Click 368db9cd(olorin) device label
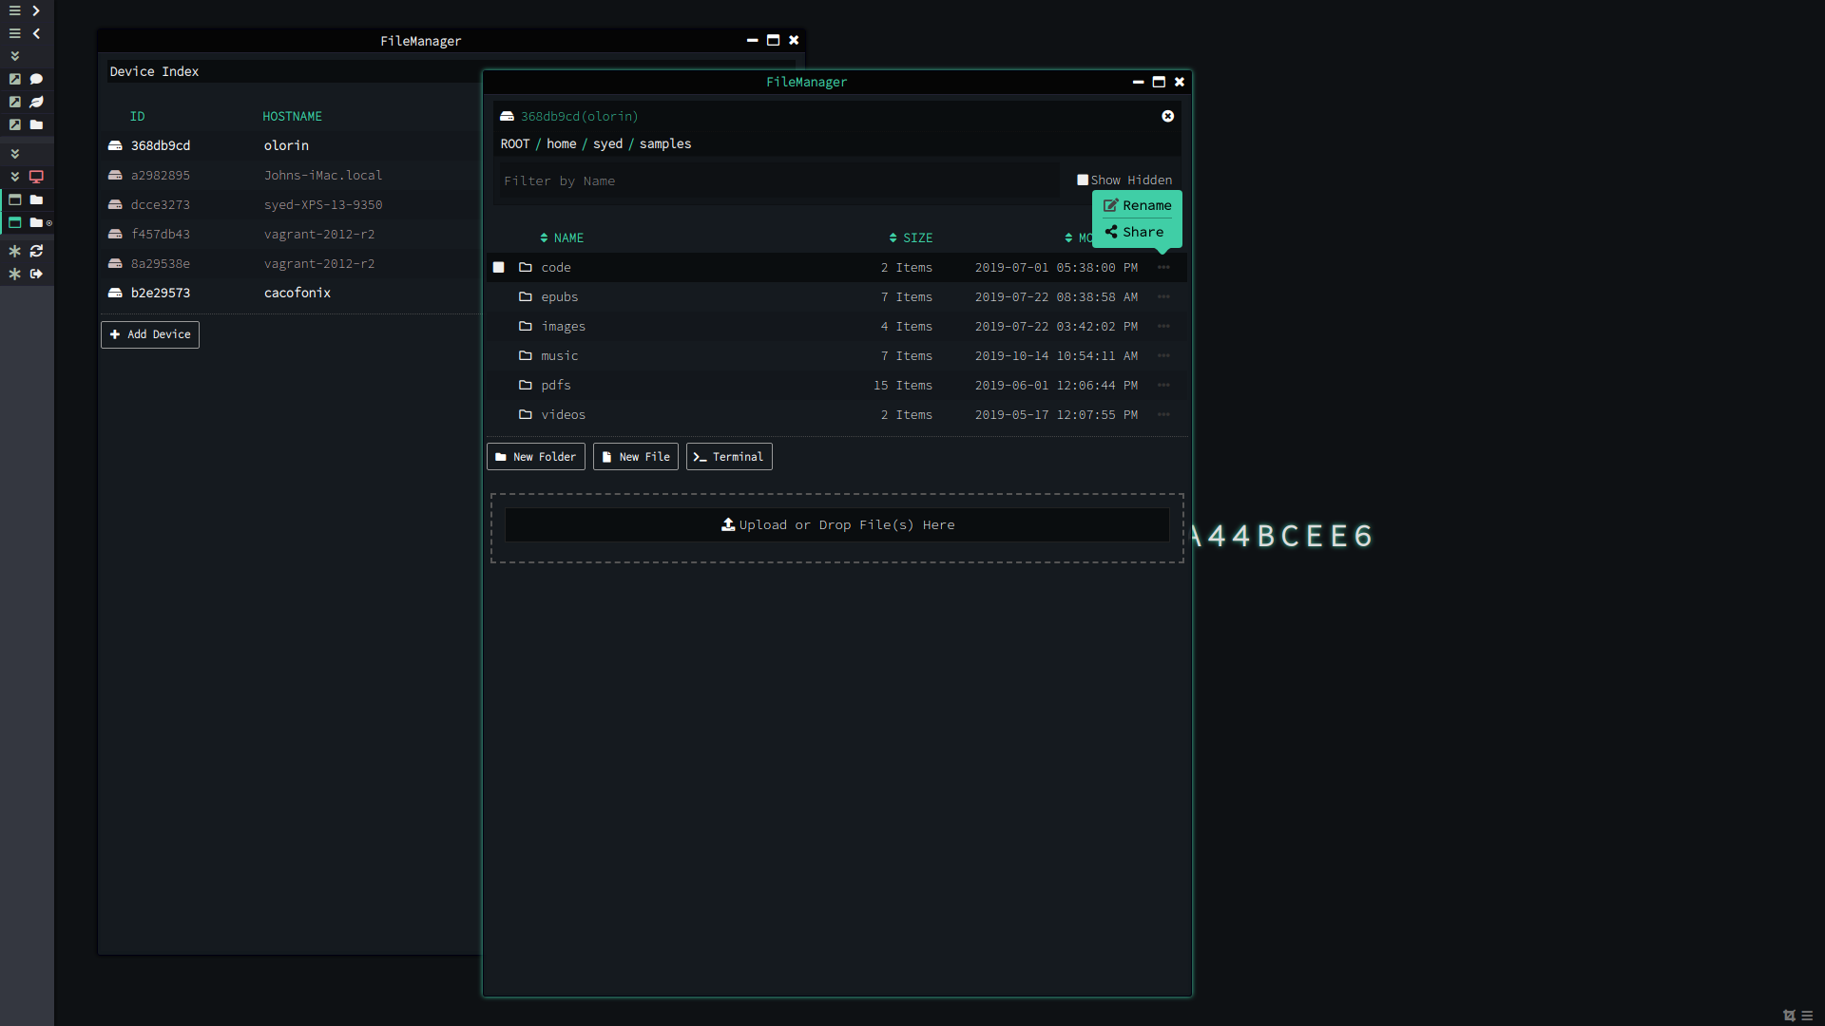This screenshot has height=1026, width=1825. tap(579, 116)
